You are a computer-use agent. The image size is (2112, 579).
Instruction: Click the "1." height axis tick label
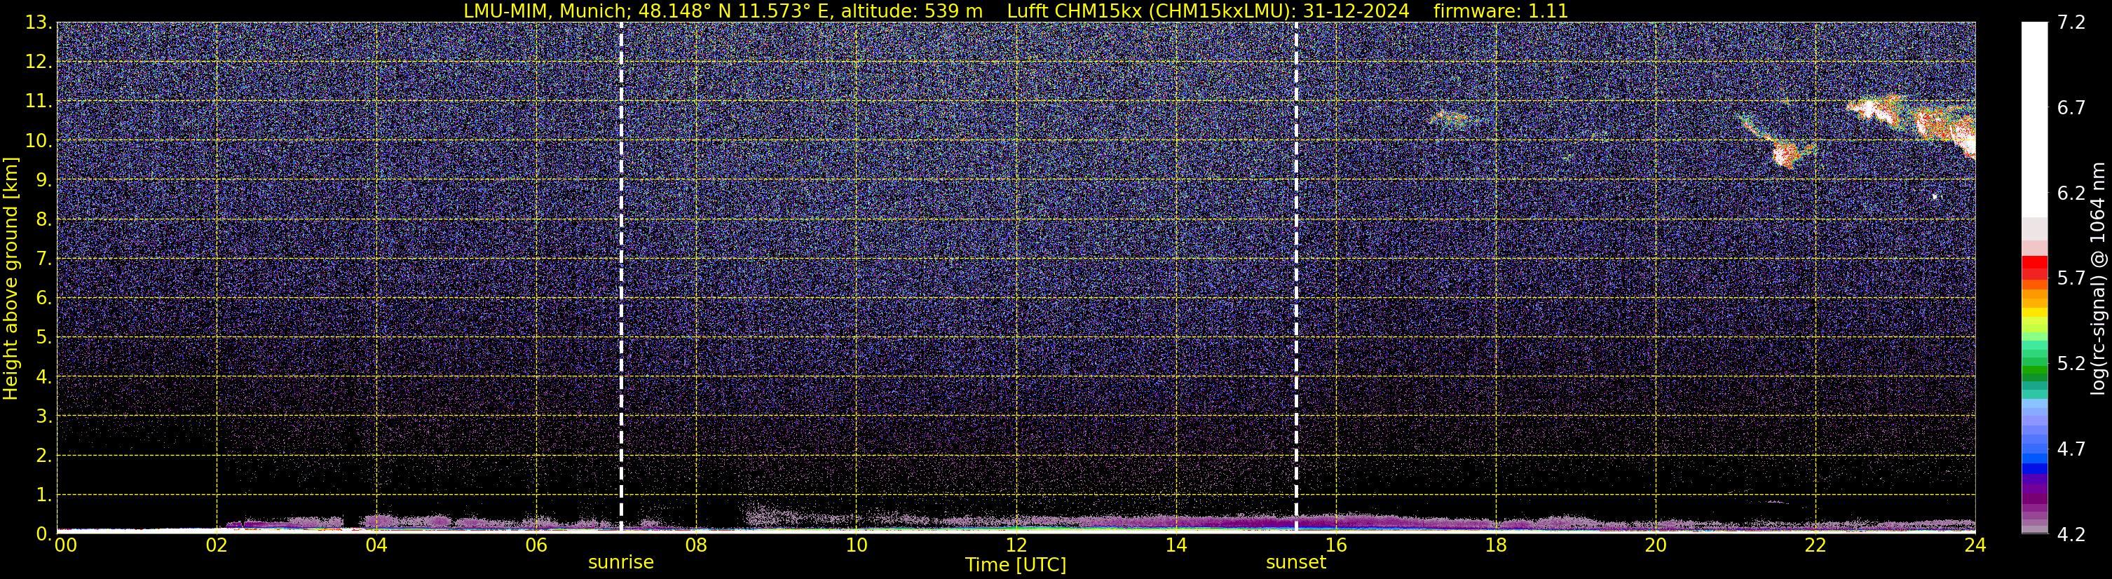tap(43, 494)
